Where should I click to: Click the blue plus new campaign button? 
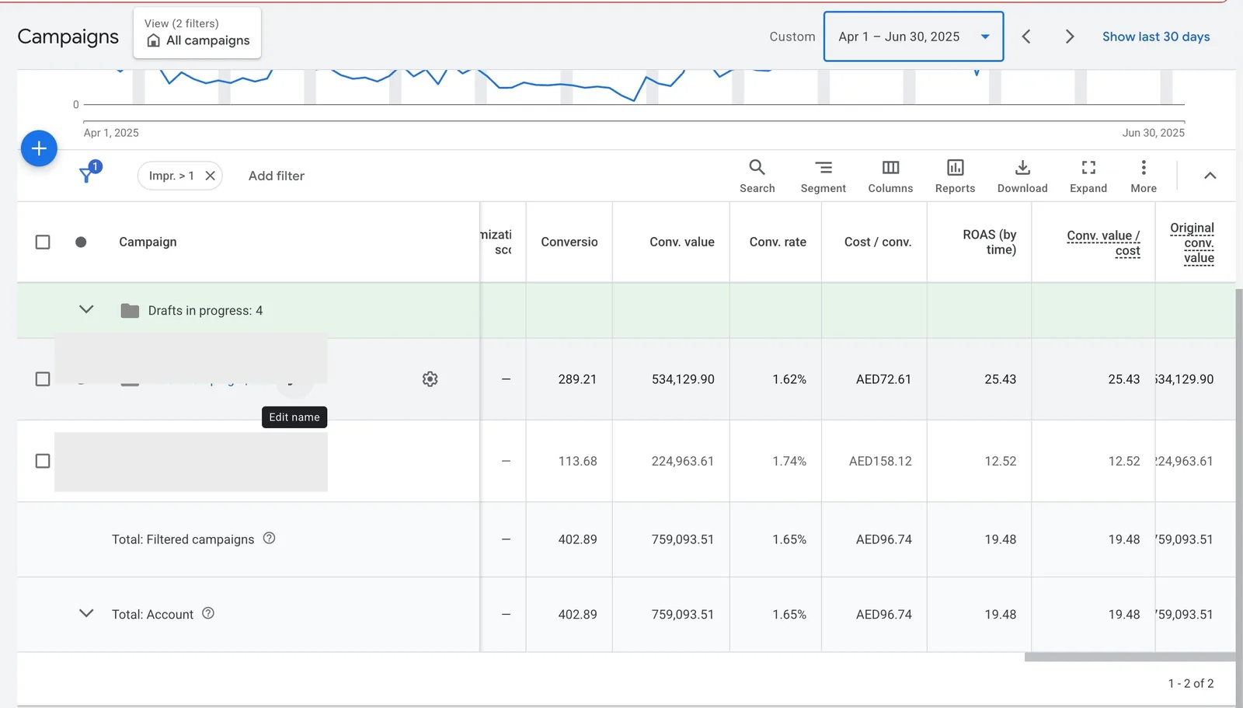39,148
